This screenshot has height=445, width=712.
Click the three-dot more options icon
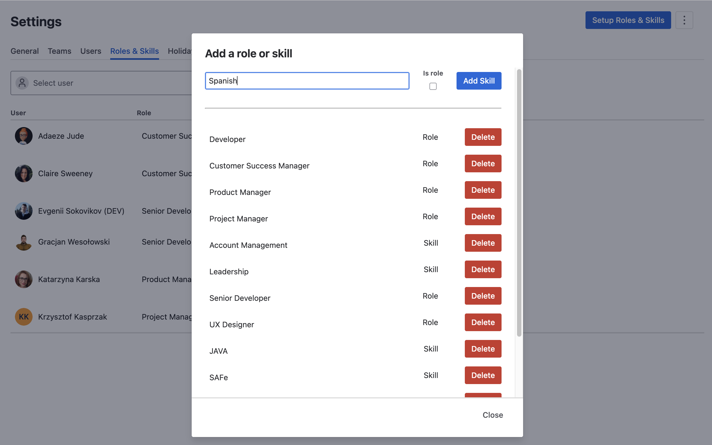684,20
